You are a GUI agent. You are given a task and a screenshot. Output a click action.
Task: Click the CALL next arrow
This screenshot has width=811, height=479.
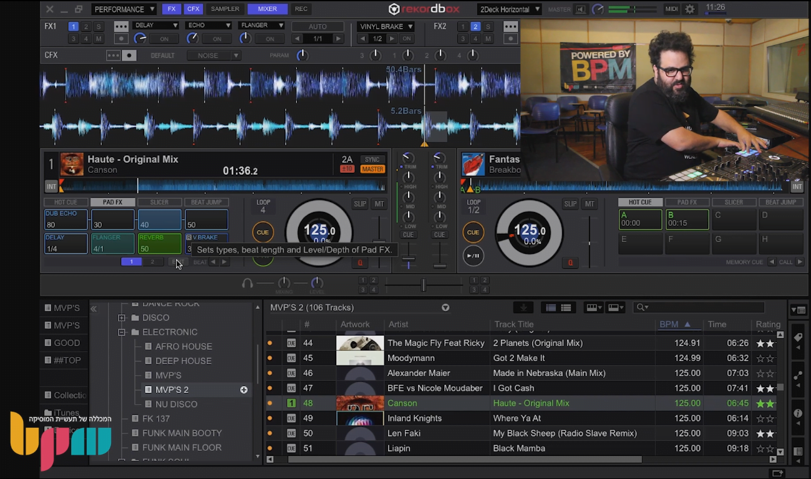(x=800, y=263)
